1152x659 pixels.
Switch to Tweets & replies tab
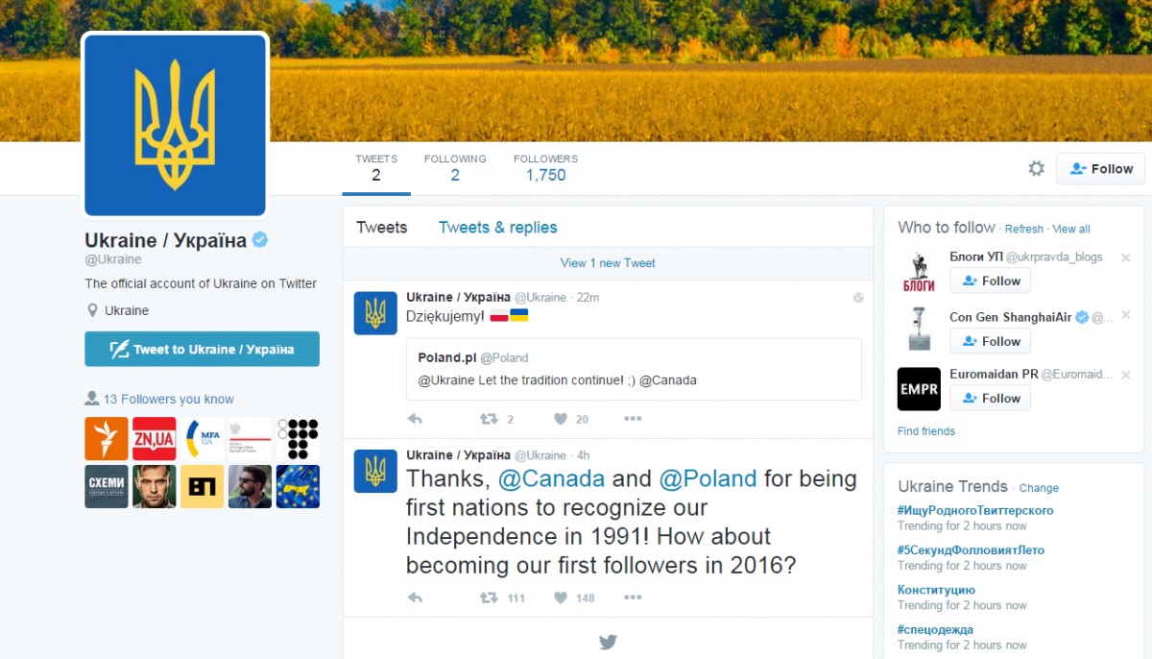(x=497, y=228)
